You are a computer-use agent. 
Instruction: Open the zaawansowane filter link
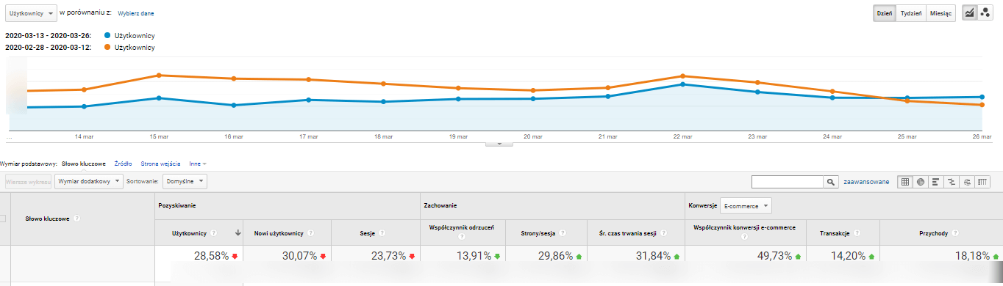pyautogui.click(x=866, y=182)
